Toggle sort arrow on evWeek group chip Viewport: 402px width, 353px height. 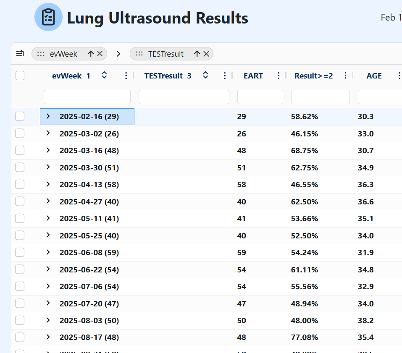[90, 54]
